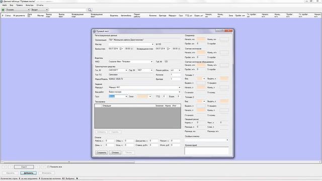This screenshot has width=322, height=181.
Task: Click the Ставка, руб/ч field
Action: 153,145
